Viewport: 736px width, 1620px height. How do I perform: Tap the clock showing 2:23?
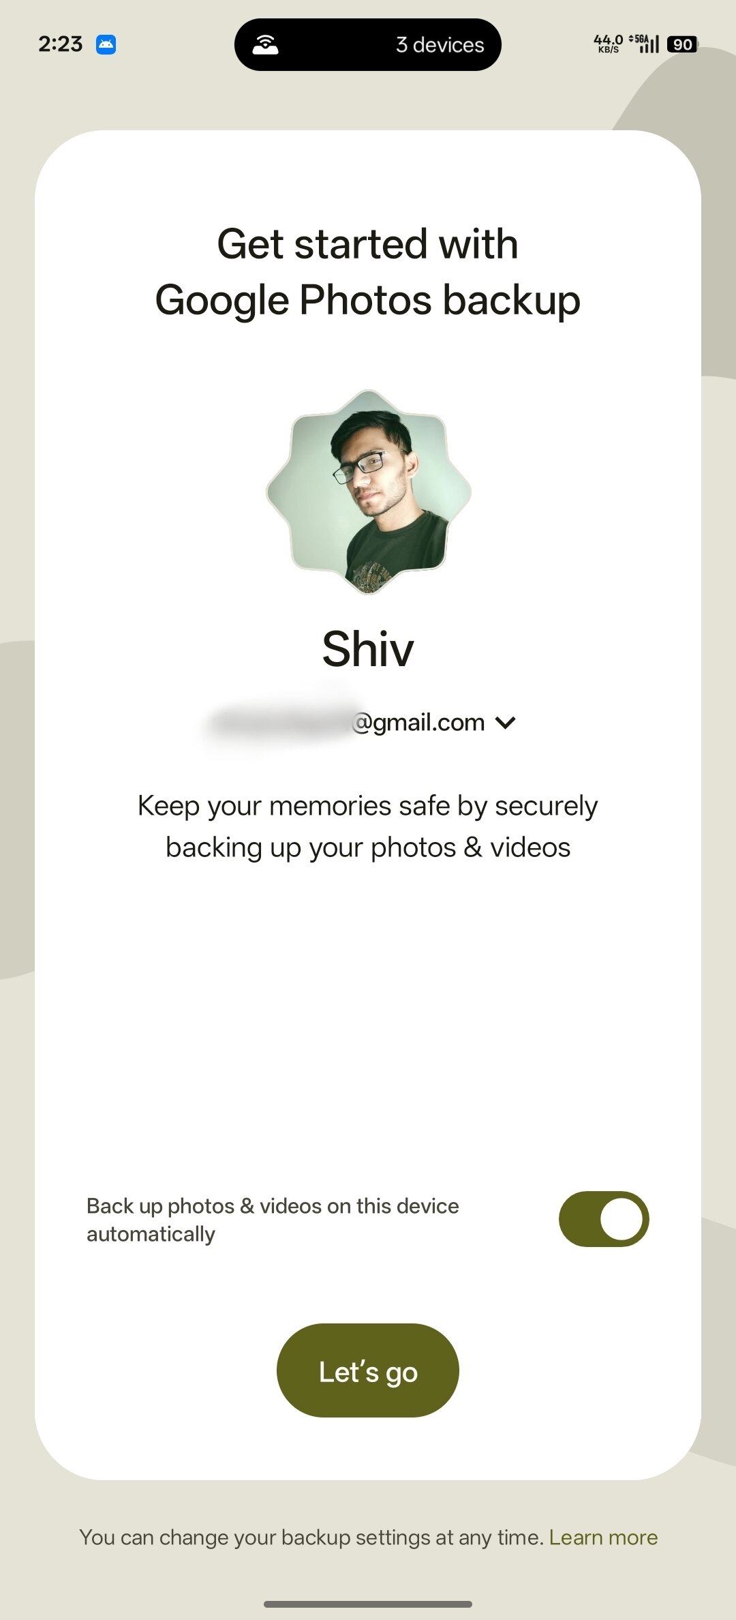(x=60, y=44)
